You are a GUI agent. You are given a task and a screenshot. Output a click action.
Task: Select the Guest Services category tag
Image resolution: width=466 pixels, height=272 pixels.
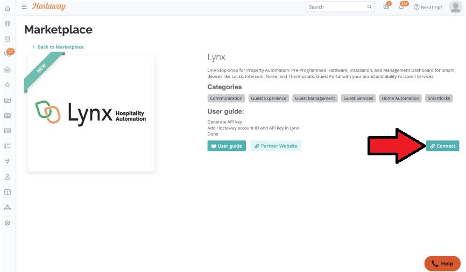pyautogui.click(x=358, y=98)
